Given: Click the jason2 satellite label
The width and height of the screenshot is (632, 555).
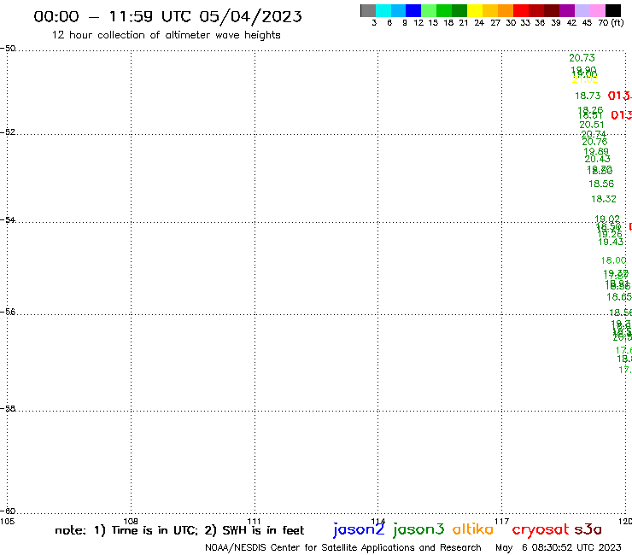Looking at the screenshot, I should pos(359,529).
